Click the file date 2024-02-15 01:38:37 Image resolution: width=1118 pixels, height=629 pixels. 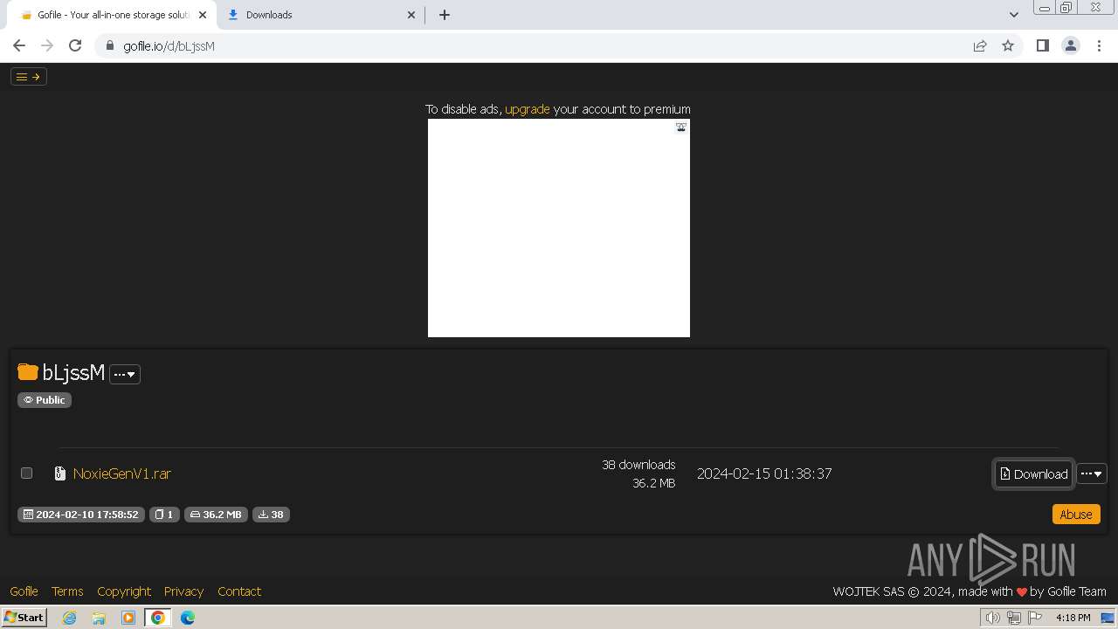coord(764,473)
